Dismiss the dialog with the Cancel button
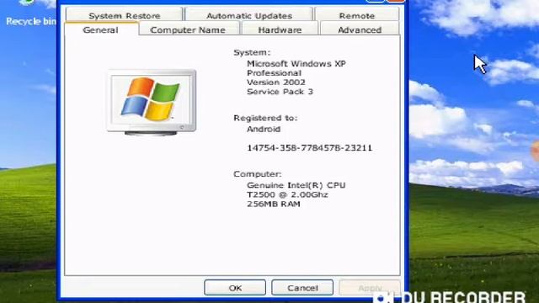 point(302,288)
